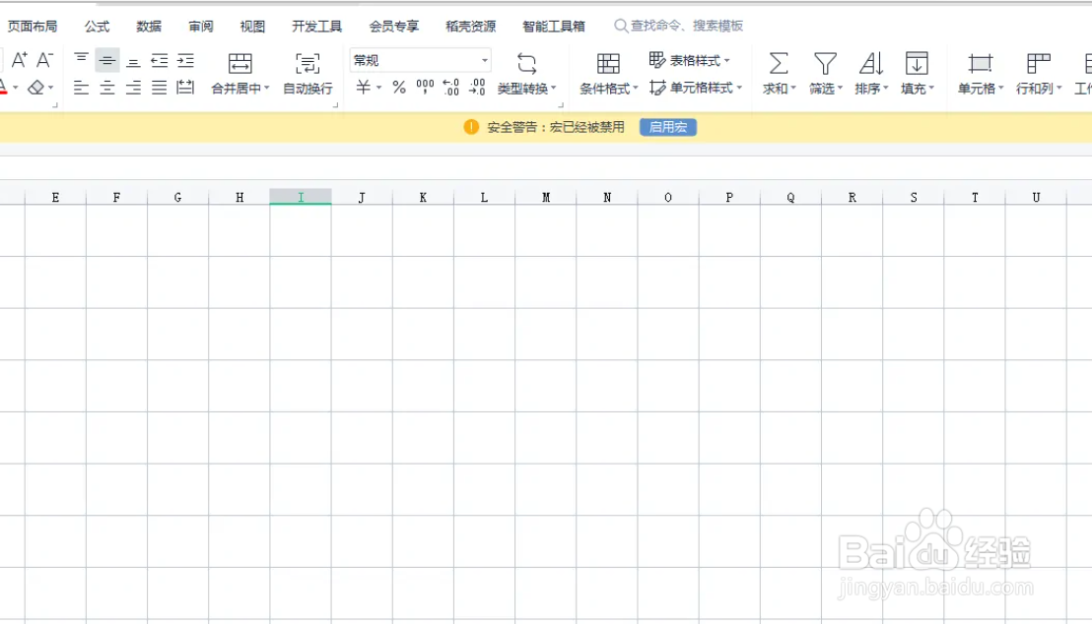Increase decimal places
The image size is (1092, 624).
pyautogui.click(x=451, y=88)
